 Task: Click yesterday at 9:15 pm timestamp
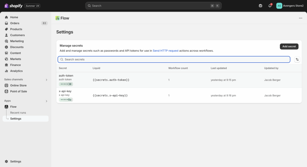(223, 80)
